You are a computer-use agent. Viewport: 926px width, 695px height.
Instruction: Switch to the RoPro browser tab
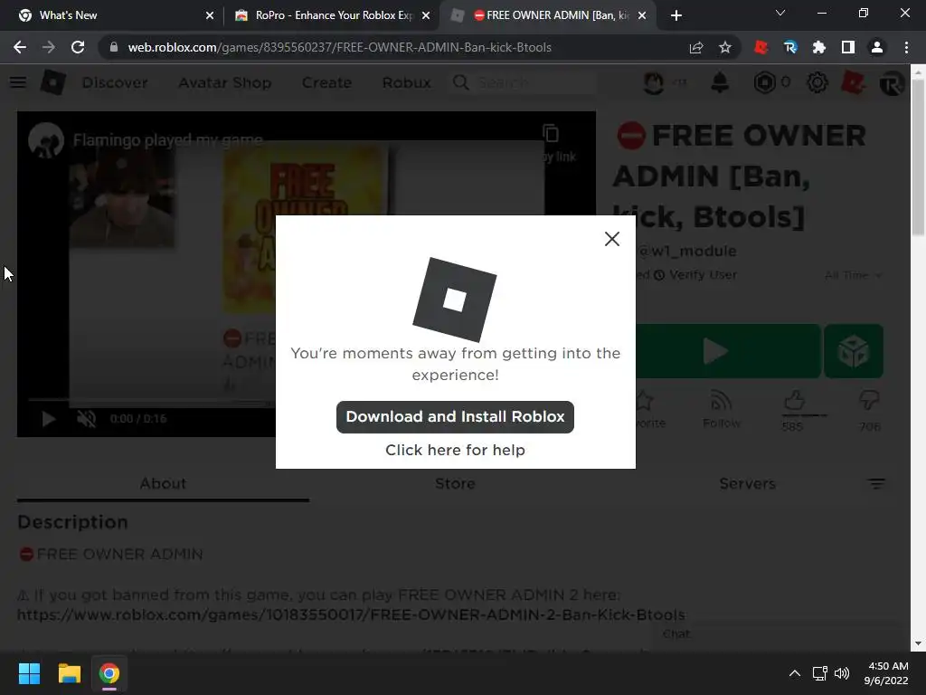coord(331,15)
